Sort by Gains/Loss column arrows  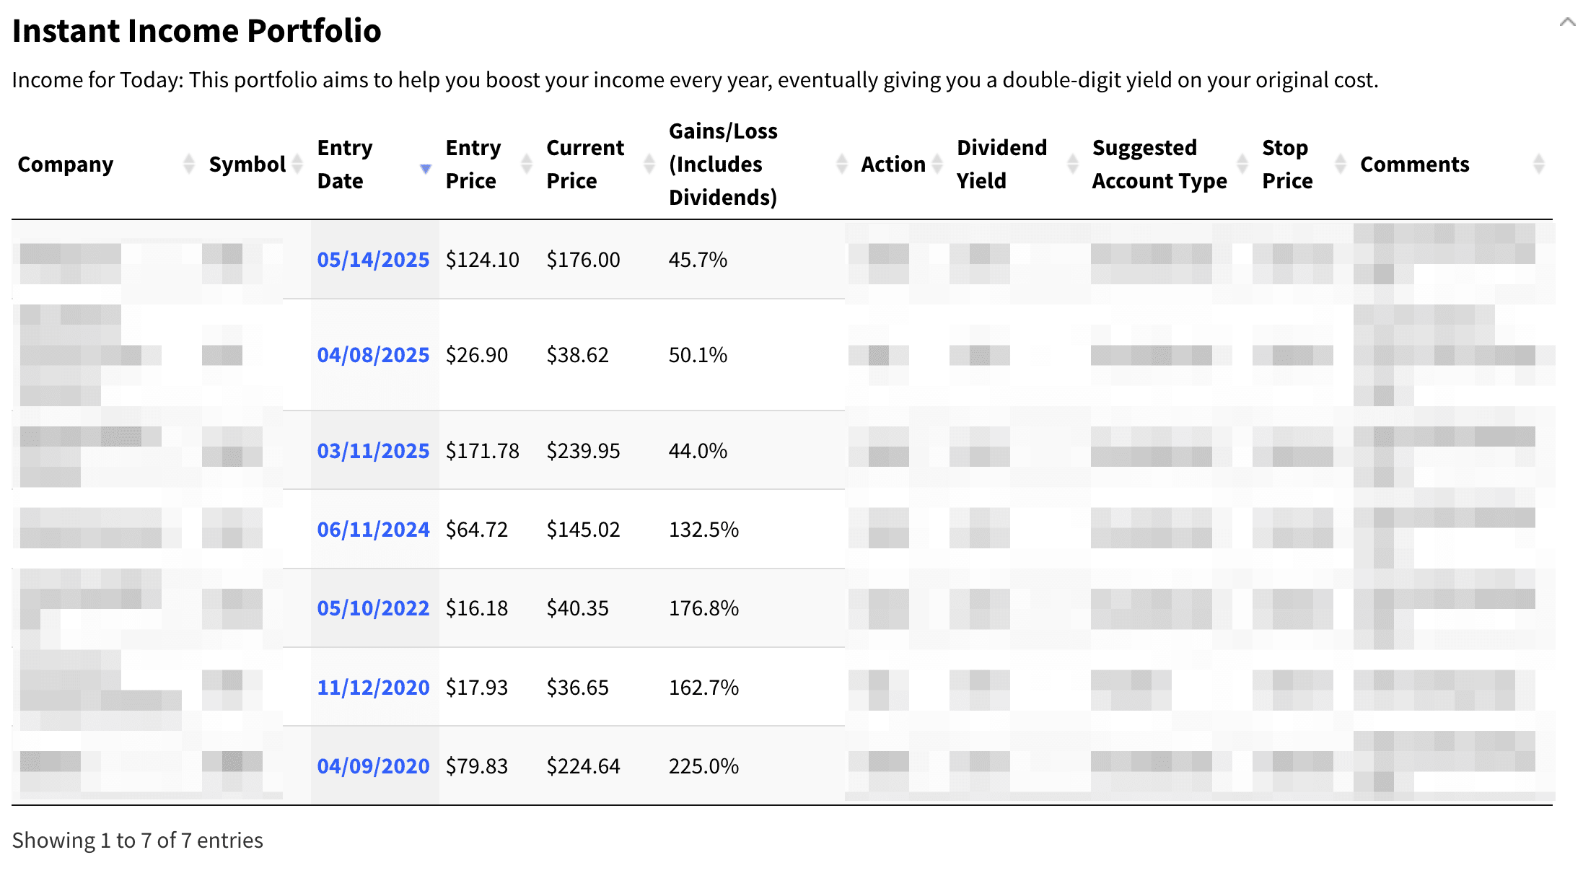coord(841,164)
